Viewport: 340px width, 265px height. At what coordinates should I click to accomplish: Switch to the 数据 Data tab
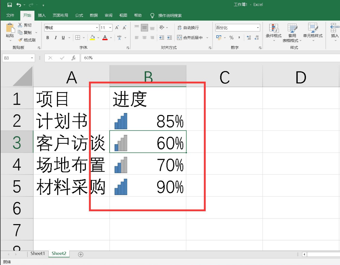pyautogui.click(x=94, y=15)
